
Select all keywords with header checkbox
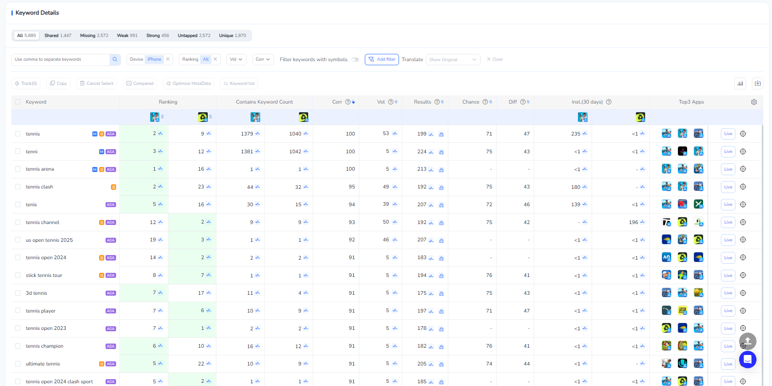tap(18, 102)
